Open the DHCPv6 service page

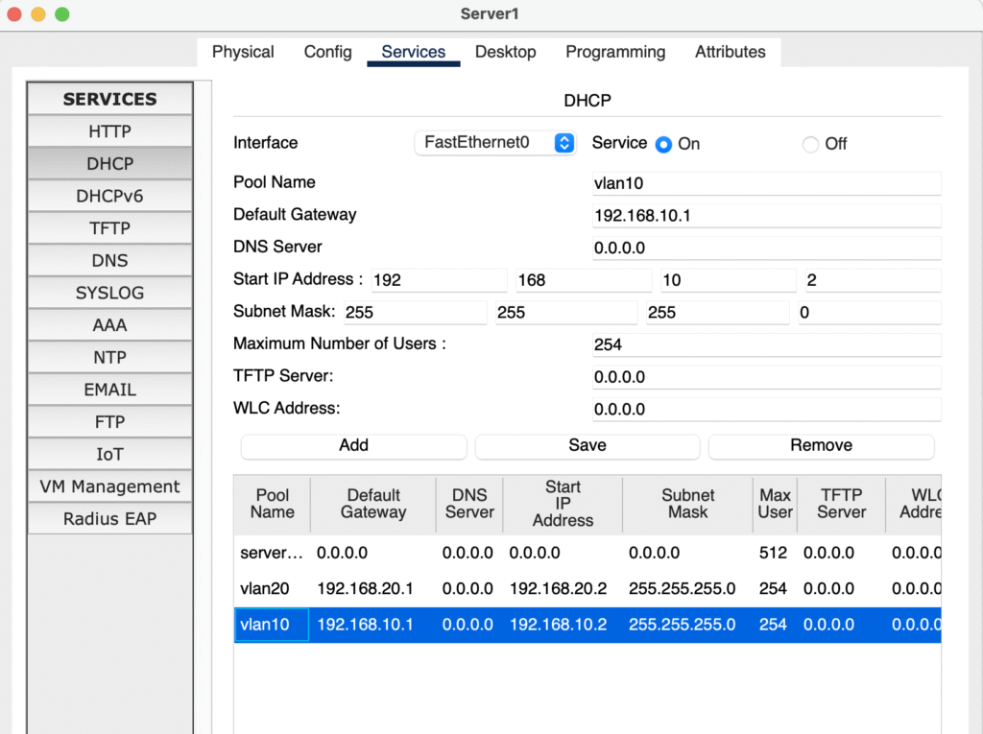pyautogui.click(x=109, y=196)
